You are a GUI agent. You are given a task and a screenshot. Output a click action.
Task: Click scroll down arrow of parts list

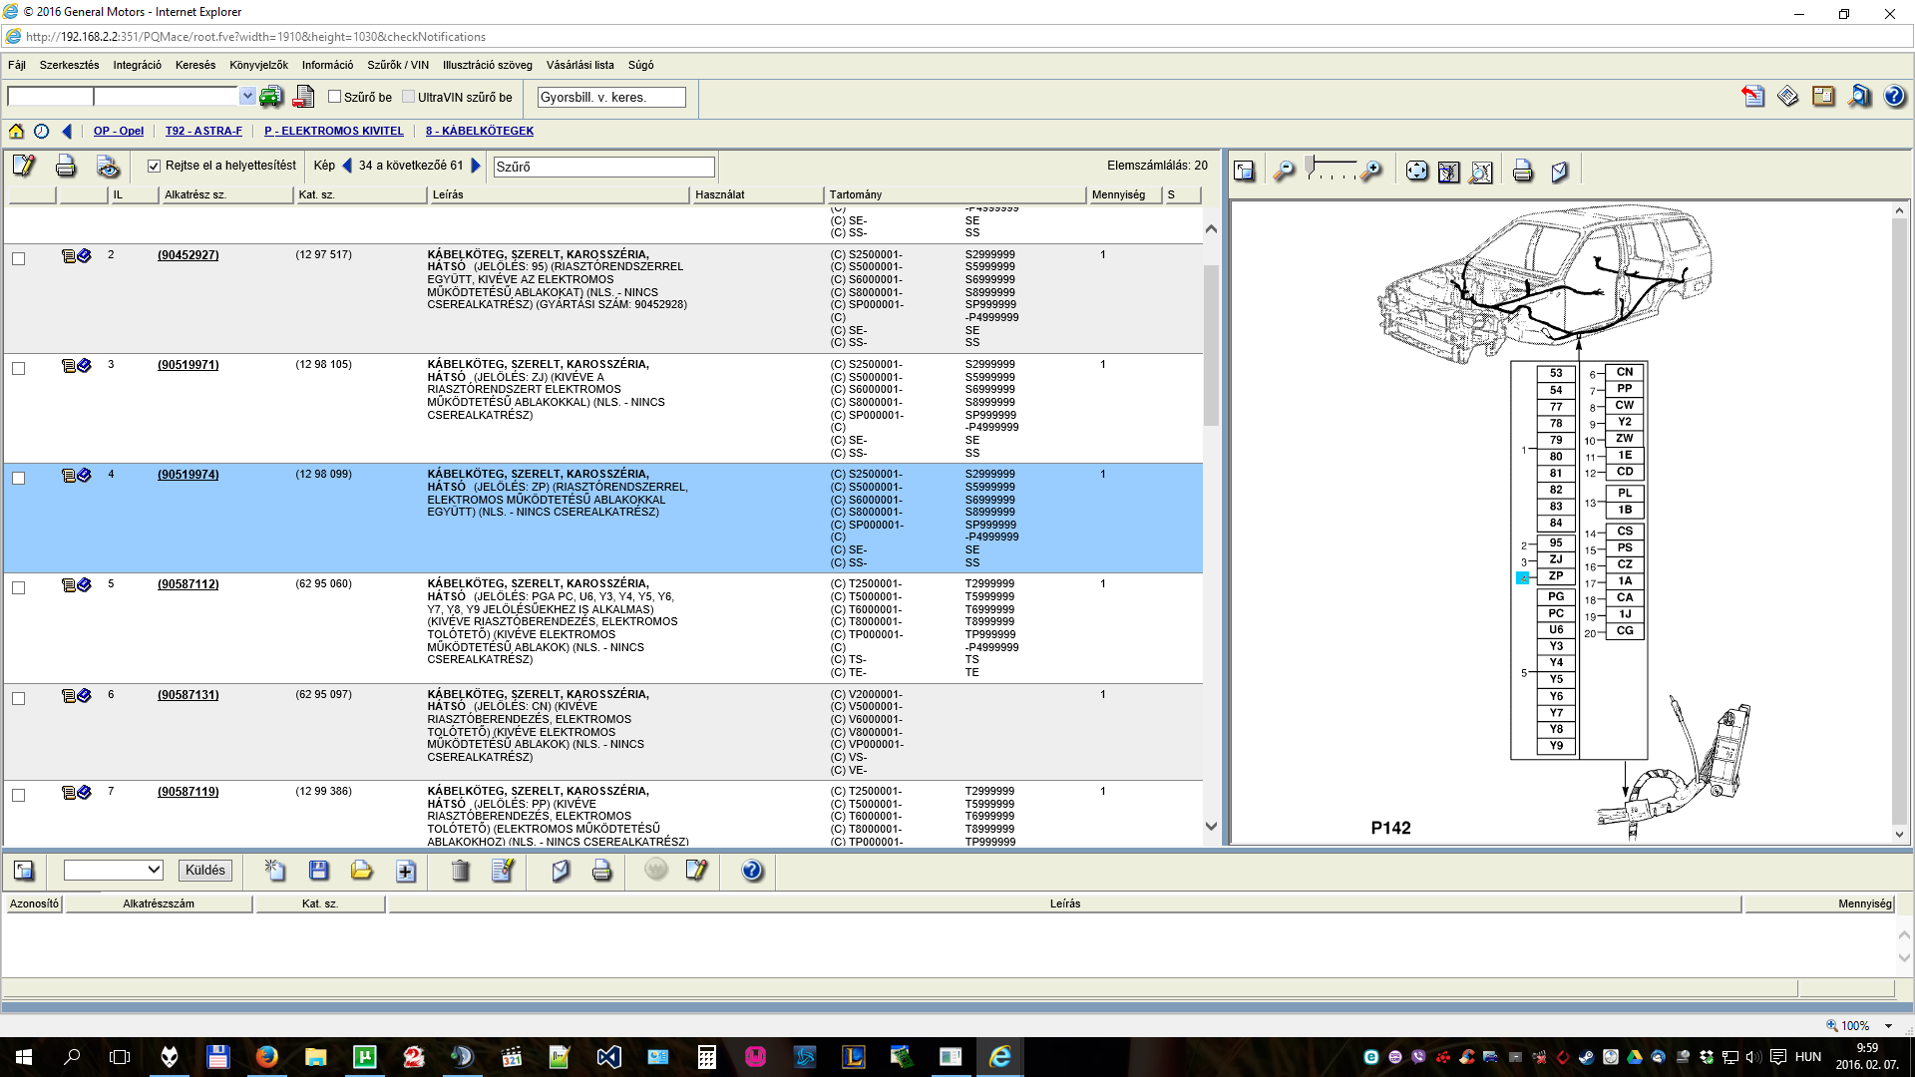pos(1211,826)
